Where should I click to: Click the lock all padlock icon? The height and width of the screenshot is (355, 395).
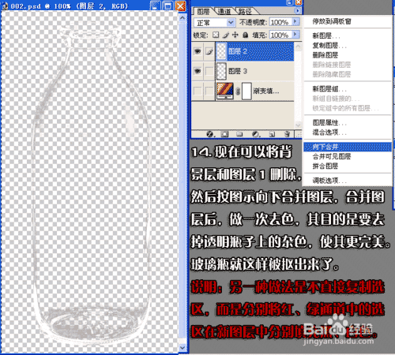pos(245,35)
